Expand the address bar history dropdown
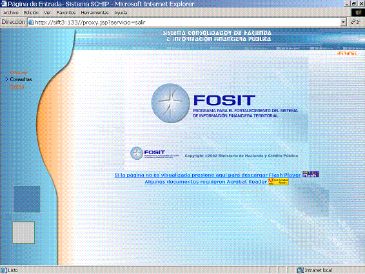Viewport: 365px width, 274px height. pos(343,23)
